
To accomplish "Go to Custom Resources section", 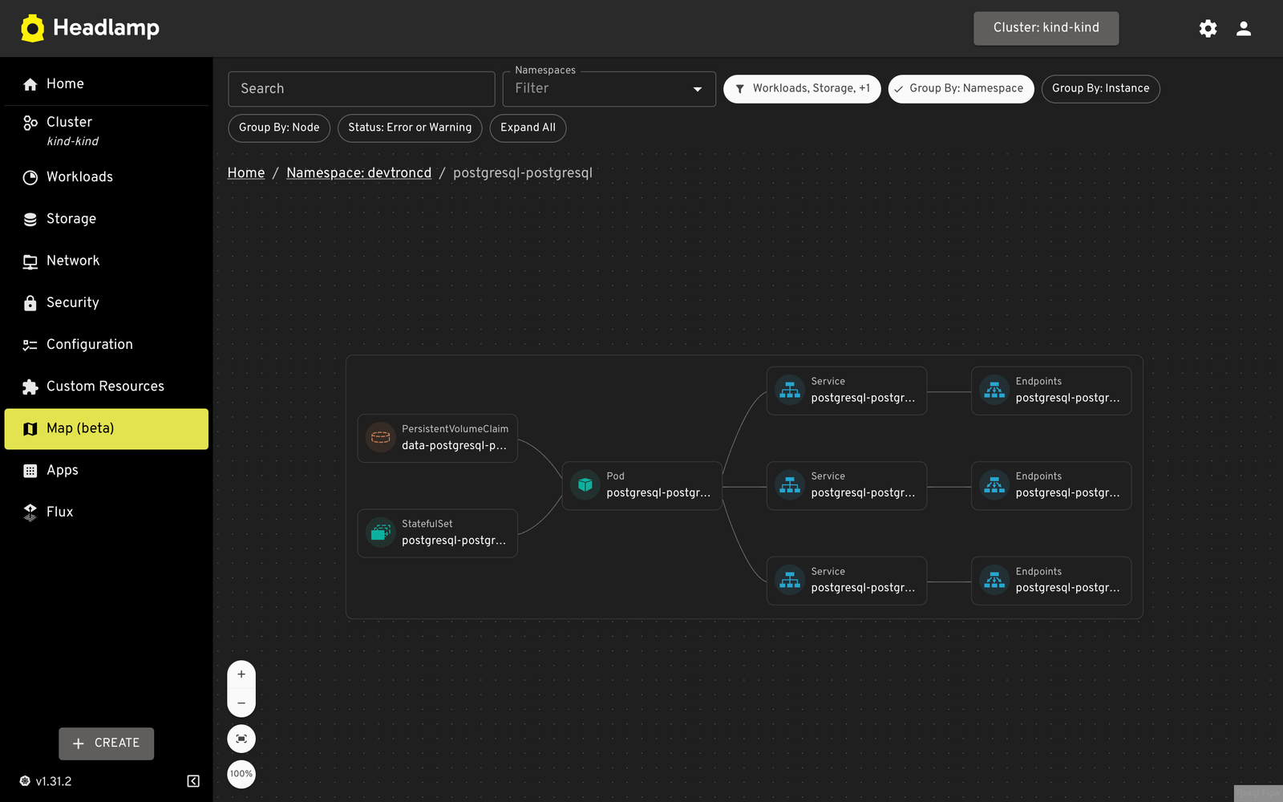I will 105,387.
